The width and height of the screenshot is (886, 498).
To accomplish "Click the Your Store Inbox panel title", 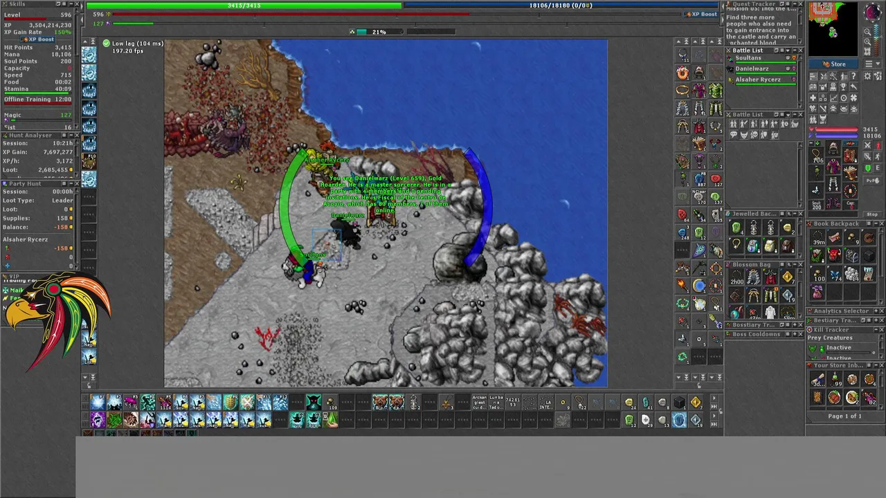I will click(838, 365).
